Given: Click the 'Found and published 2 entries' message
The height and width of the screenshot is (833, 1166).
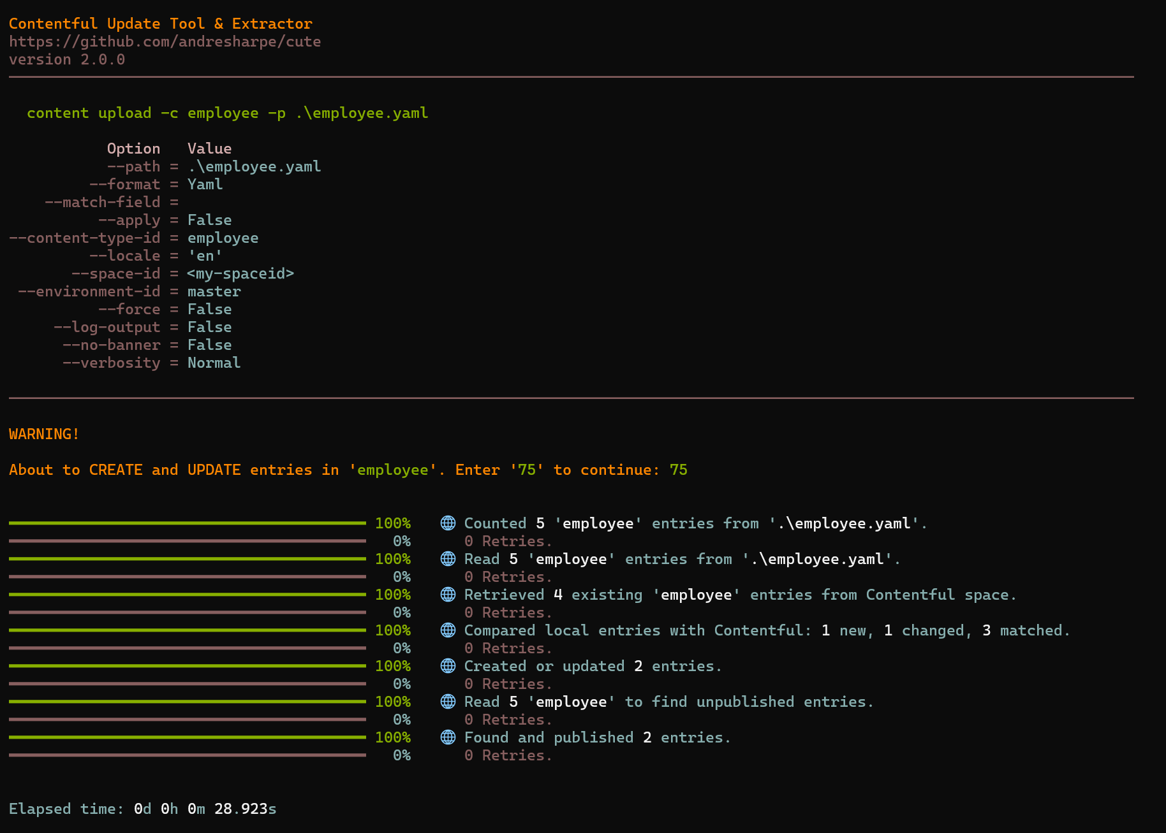Looking at the screenshot, I should click(598, 737).
